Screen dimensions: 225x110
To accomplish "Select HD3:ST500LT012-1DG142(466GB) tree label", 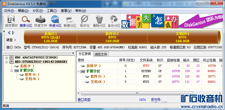I will click(x=41, y=62).
